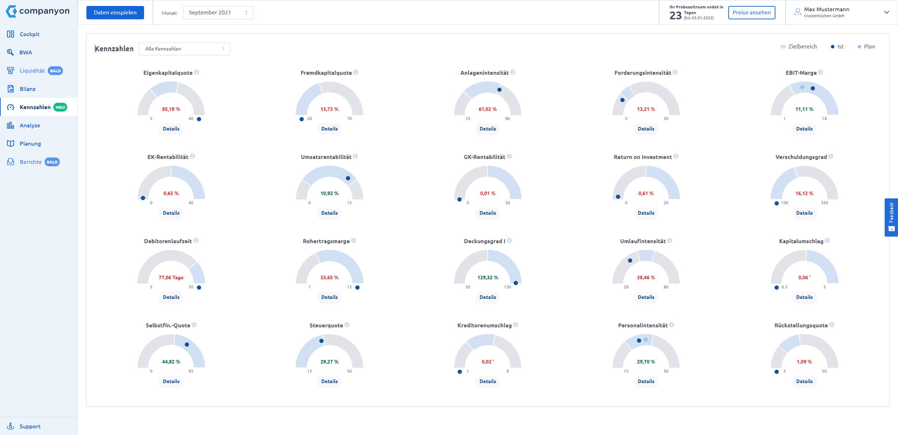This screenshot has height=435, width=898.
Task: Click the info icon next to Verschuldungsgrad
Action: 831,156
